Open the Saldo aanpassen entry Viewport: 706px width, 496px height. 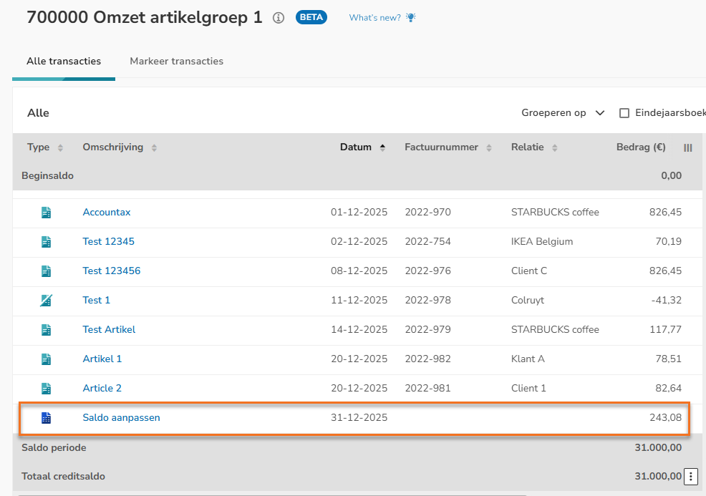[x=121, y=418]
